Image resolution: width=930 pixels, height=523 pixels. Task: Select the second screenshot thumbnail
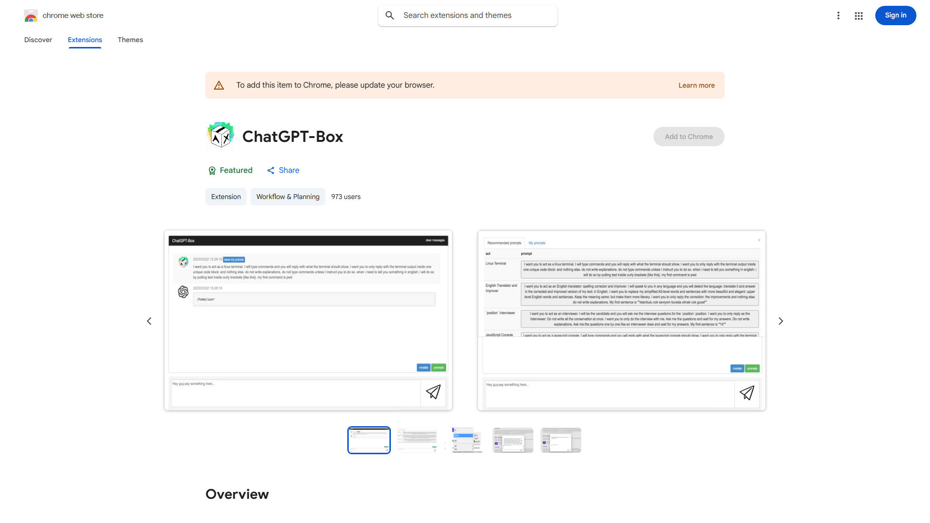click(417, 440)
